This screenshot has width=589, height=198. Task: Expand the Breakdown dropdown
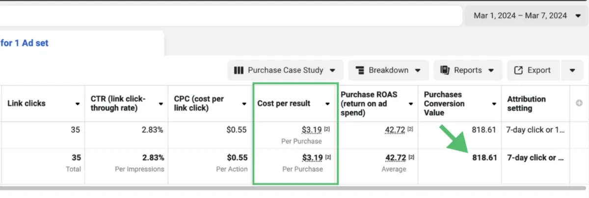[418, 70]
